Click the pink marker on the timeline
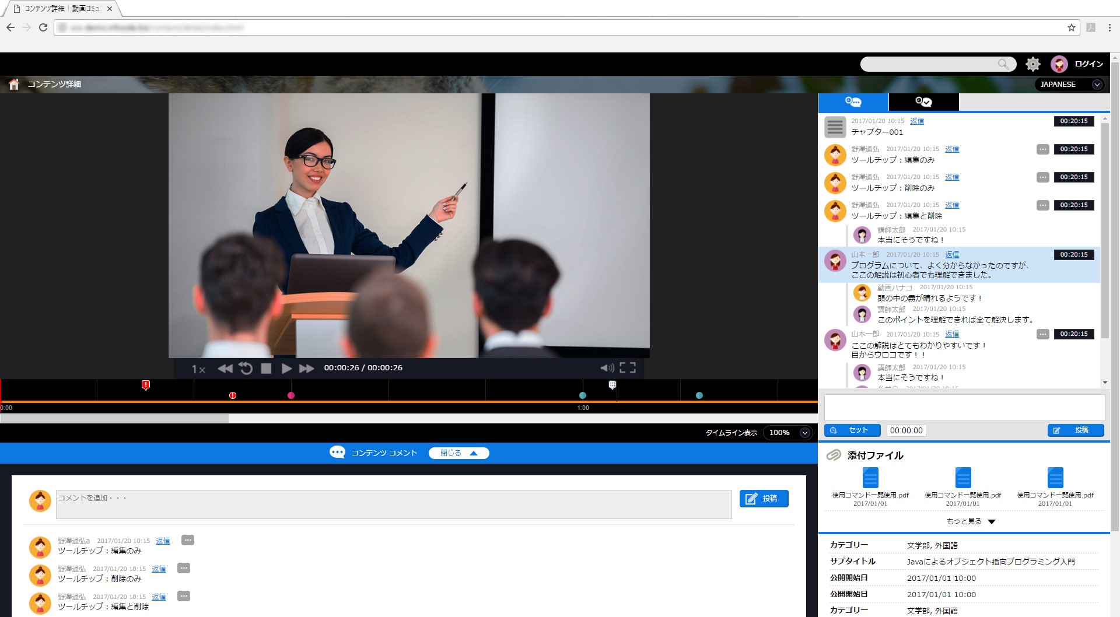Screen dimensions: 1120x617 pos(291,395)
